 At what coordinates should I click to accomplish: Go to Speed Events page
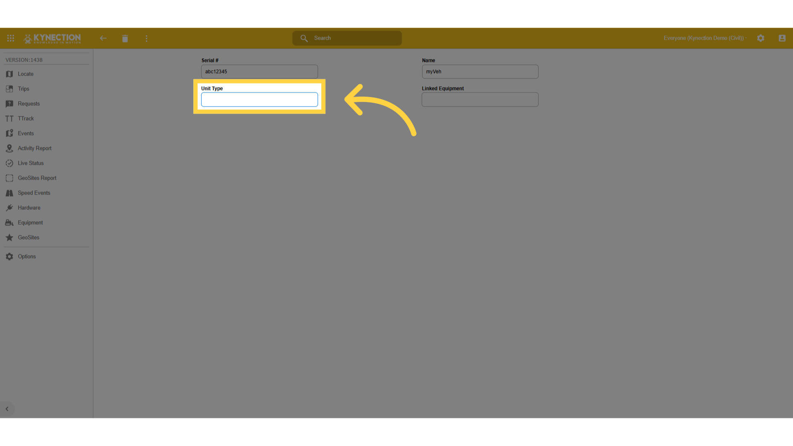pyautogui.click(x=34, y=193)
